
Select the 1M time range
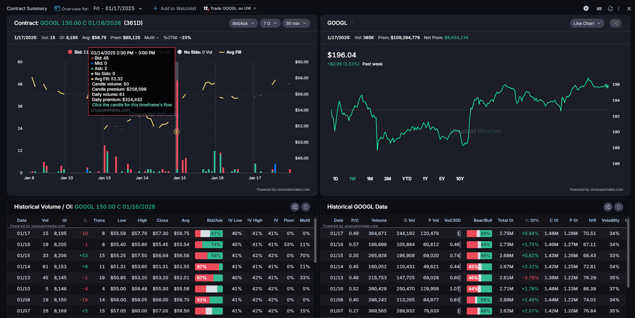click(x=370, y=179)
